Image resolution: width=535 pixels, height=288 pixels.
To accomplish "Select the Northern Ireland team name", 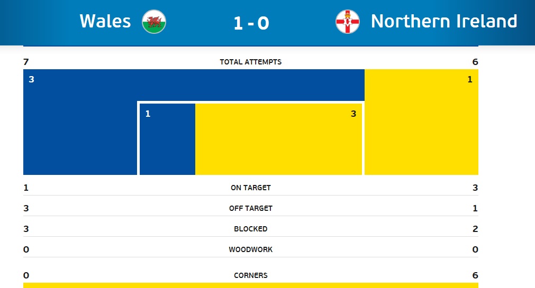I will click(x=444, y=21).
